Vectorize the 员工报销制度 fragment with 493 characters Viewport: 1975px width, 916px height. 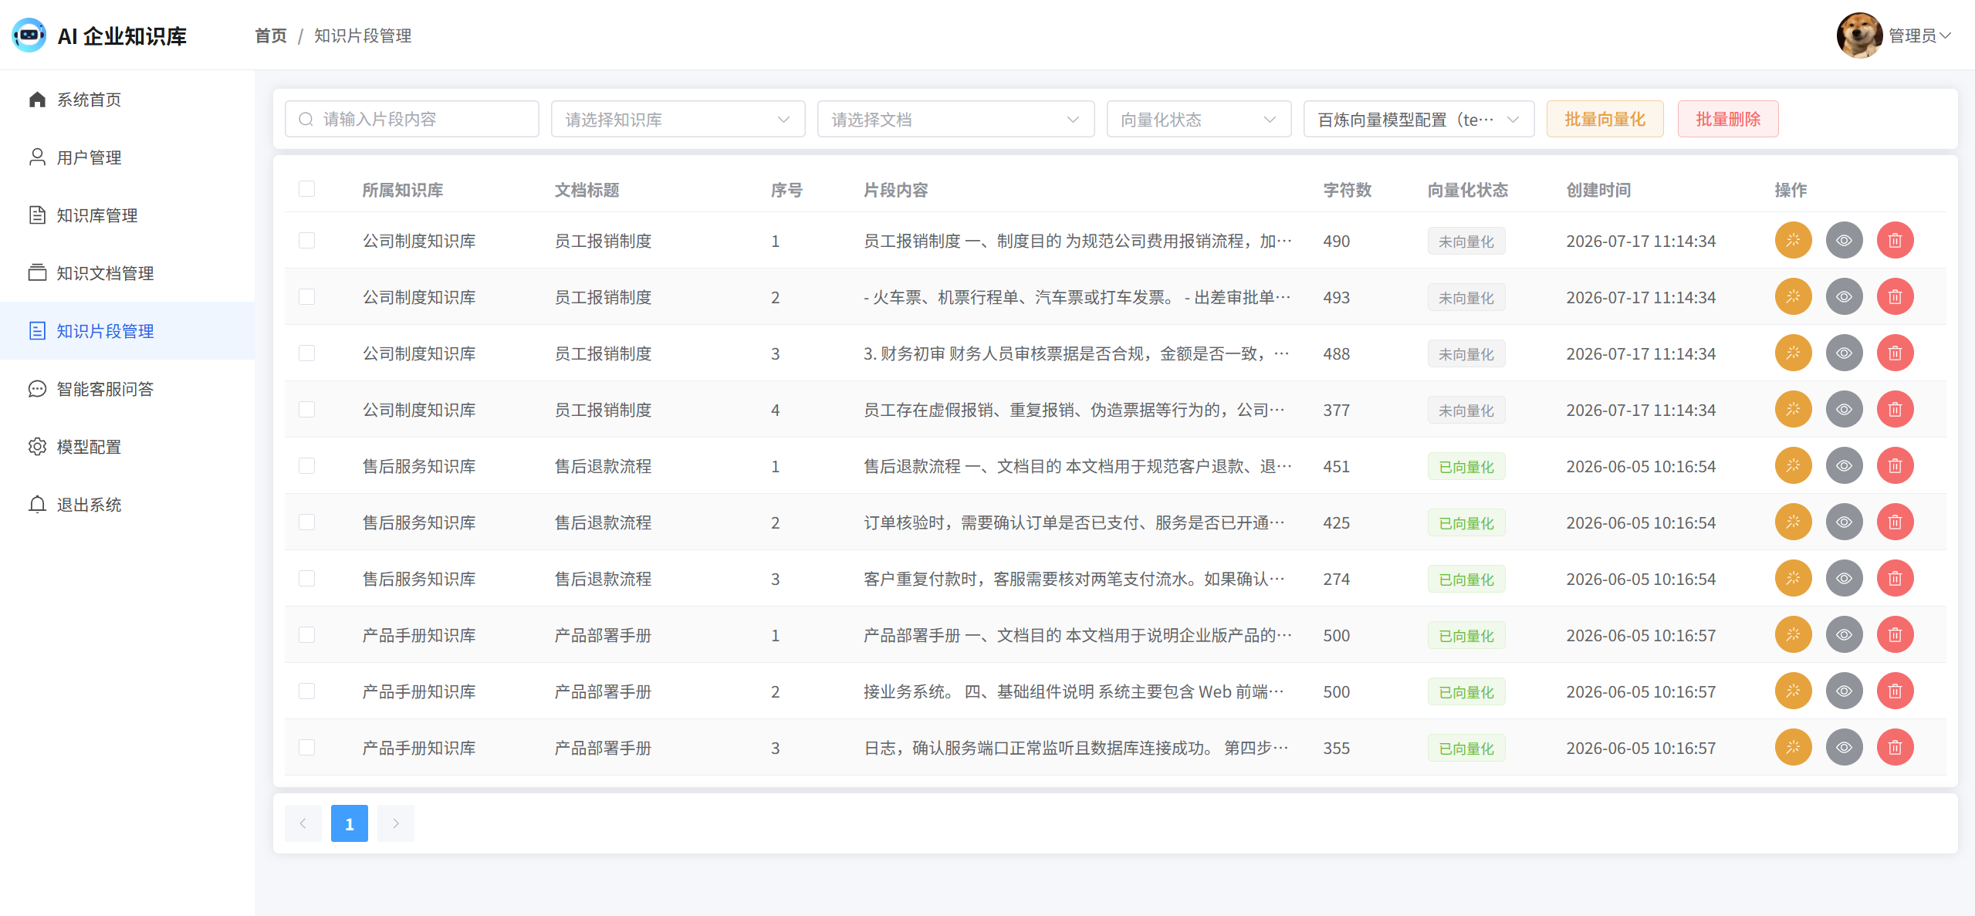tap(1793, 296)
